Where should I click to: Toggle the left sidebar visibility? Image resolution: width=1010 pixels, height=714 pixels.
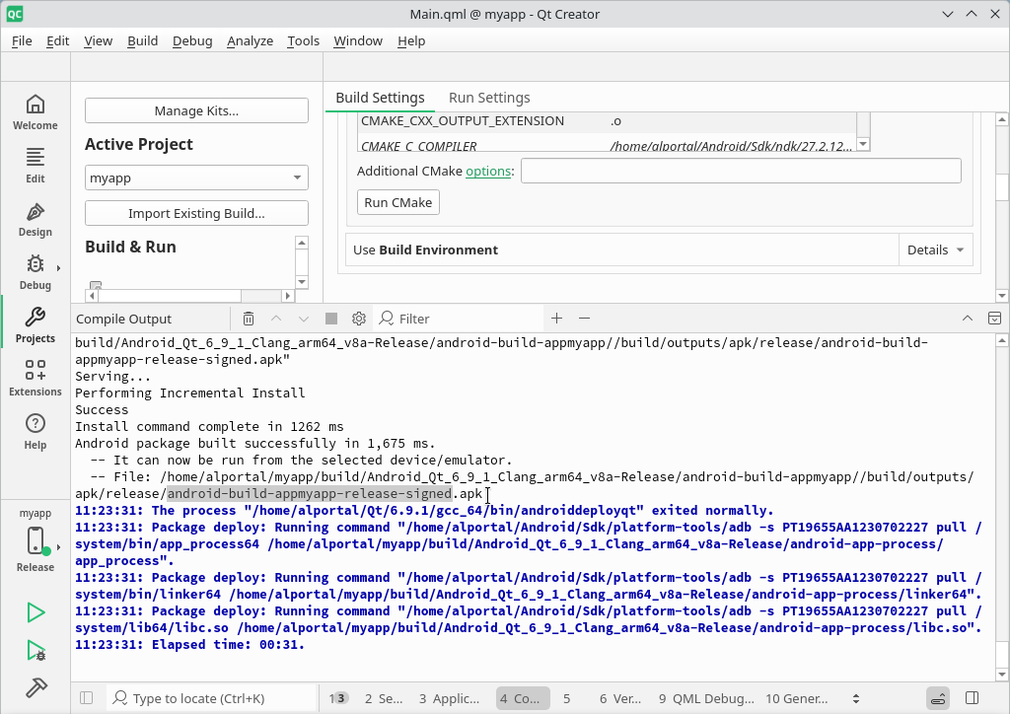pyautogui.click(x=87, y=698)
